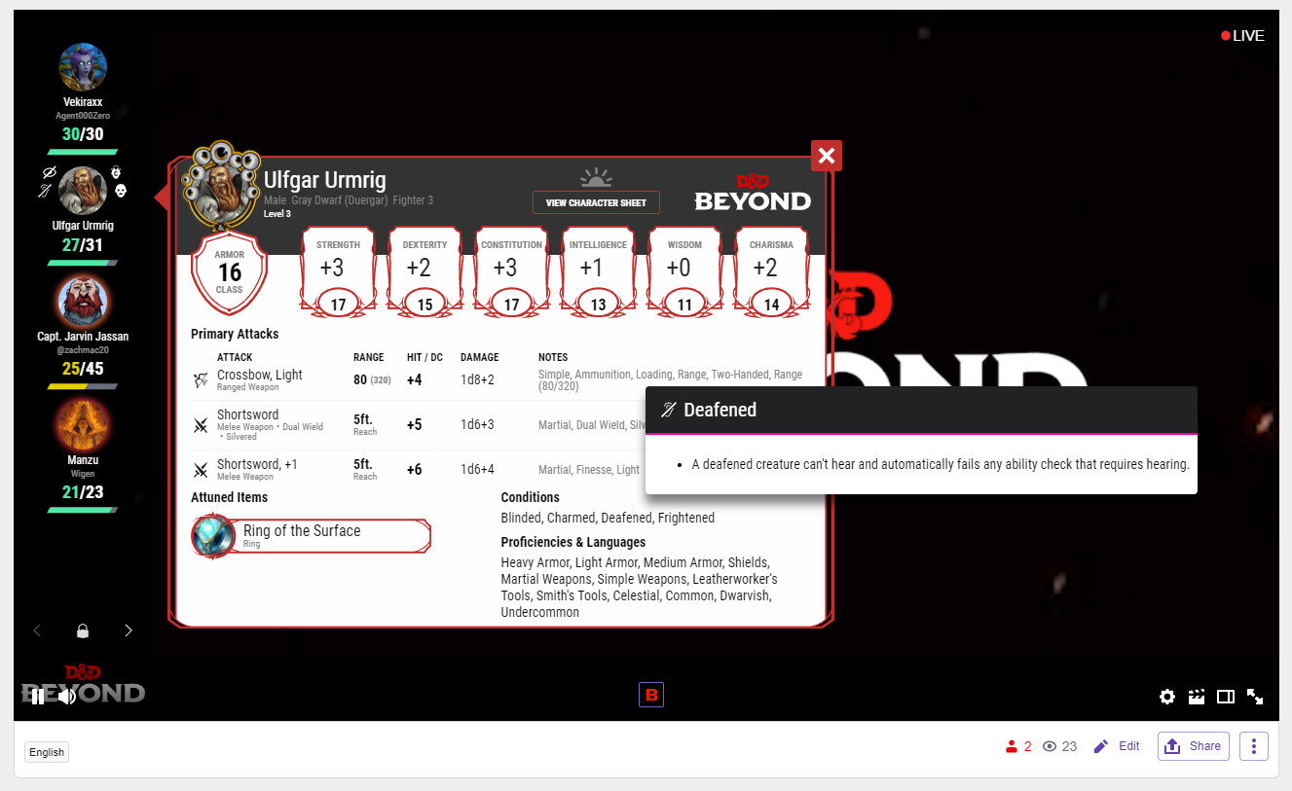The width and height of the screenshot is (1292, 791).
Task: Click the Wisdom ability box
Action: (684, 272)
